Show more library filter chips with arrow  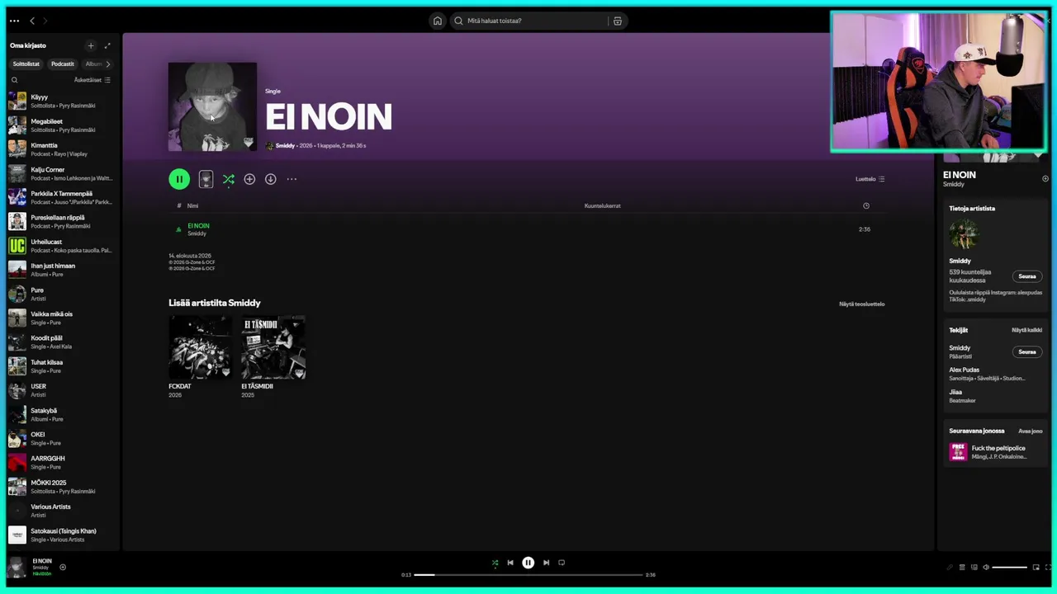click(107, 64)
